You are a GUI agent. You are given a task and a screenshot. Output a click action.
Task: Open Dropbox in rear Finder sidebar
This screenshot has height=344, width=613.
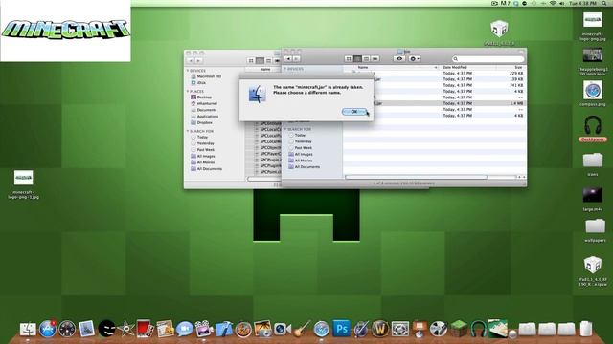(201, 122)
